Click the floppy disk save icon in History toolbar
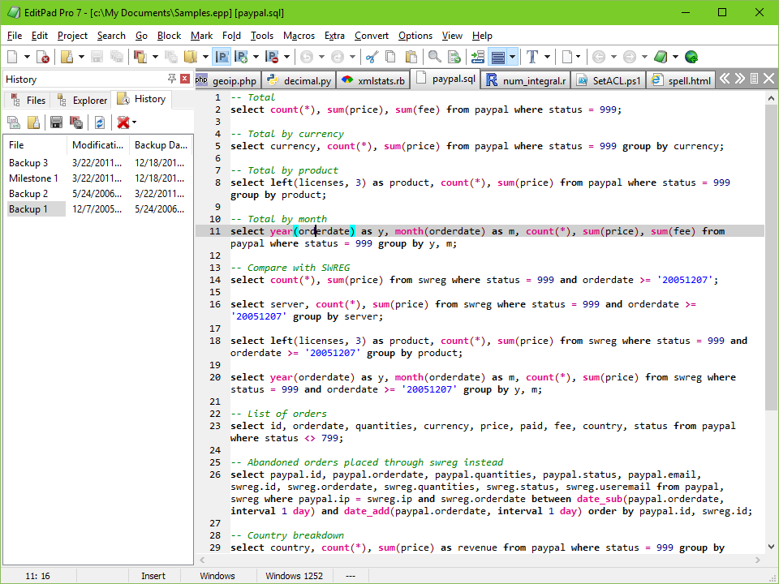This screenshot has height=584, width=779. click(57, 122)
